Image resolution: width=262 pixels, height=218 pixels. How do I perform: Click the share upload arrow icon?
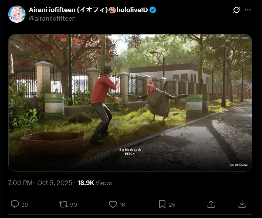[x=211, y=204]
